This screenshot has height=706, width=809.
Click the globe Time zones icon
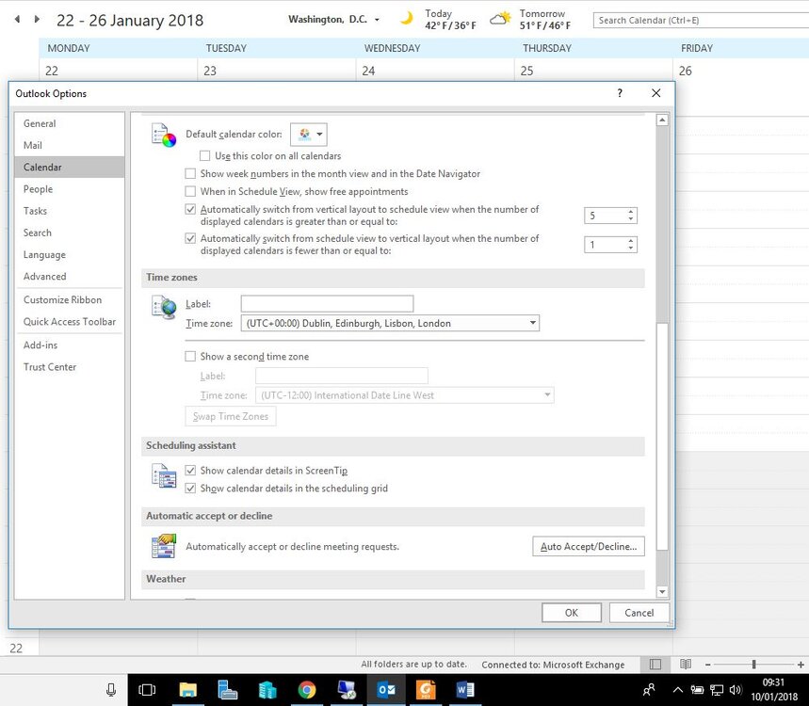click(x=164, y=308)
